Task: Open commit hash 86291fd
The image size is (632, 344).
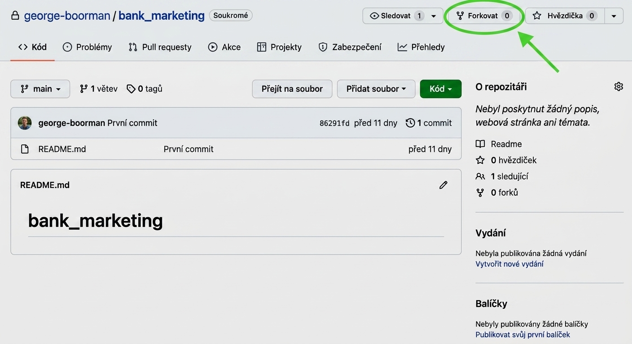Action: [x=334, y=123]
